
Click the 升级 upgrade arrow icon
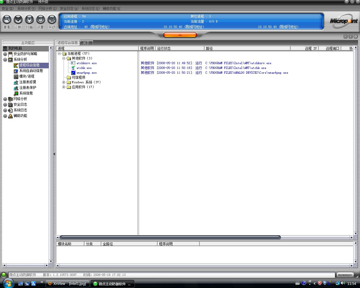(x=52, y=19)
